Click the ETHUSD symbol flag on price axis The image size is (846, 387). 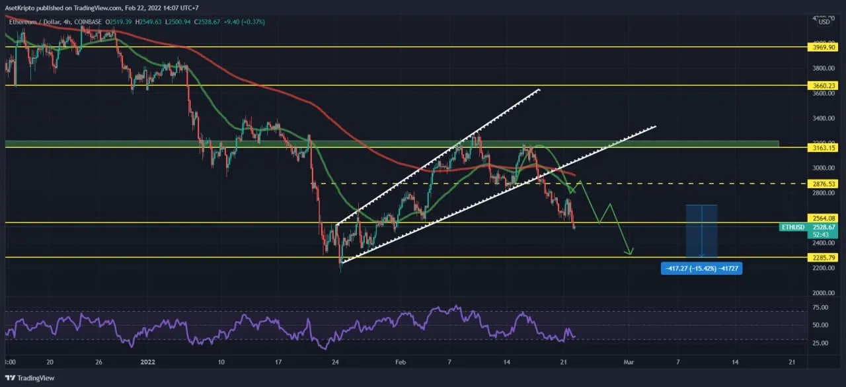click(x=792, y=227)
